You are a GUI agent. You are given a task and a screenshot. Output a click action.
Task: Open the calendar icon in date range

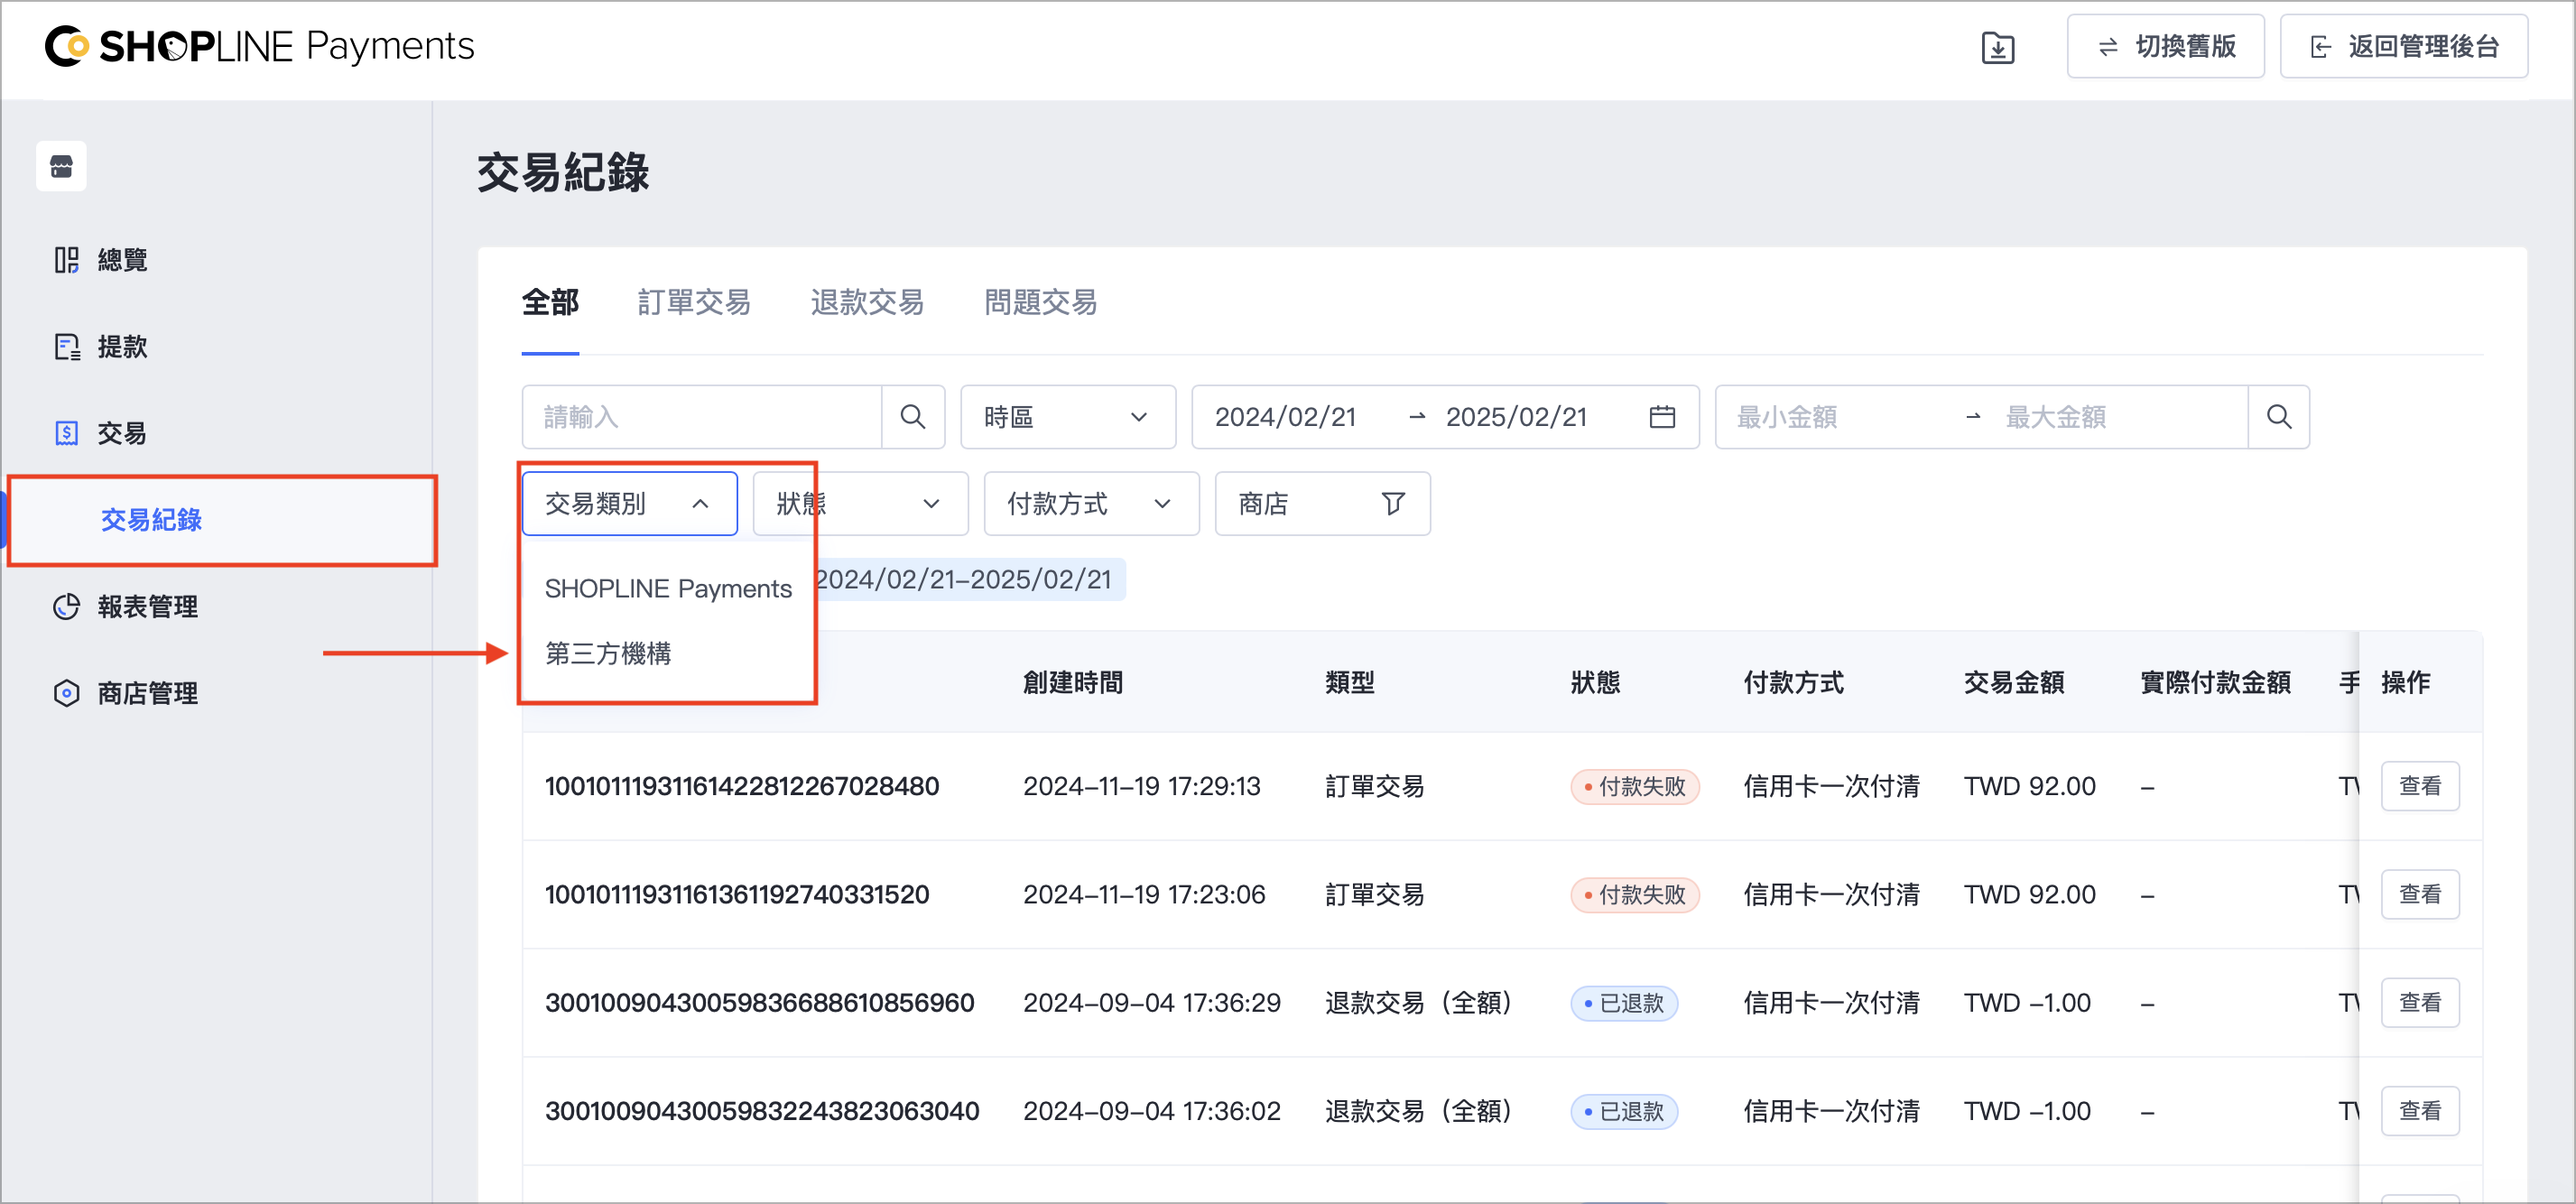[1662, 417]
